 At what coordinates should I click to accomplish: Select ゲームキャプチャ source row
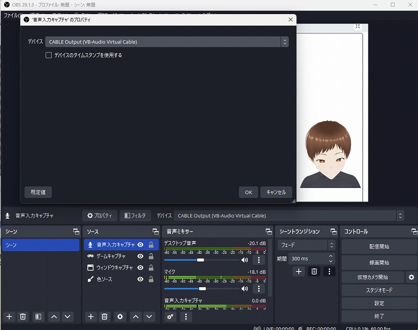(121, 256)
